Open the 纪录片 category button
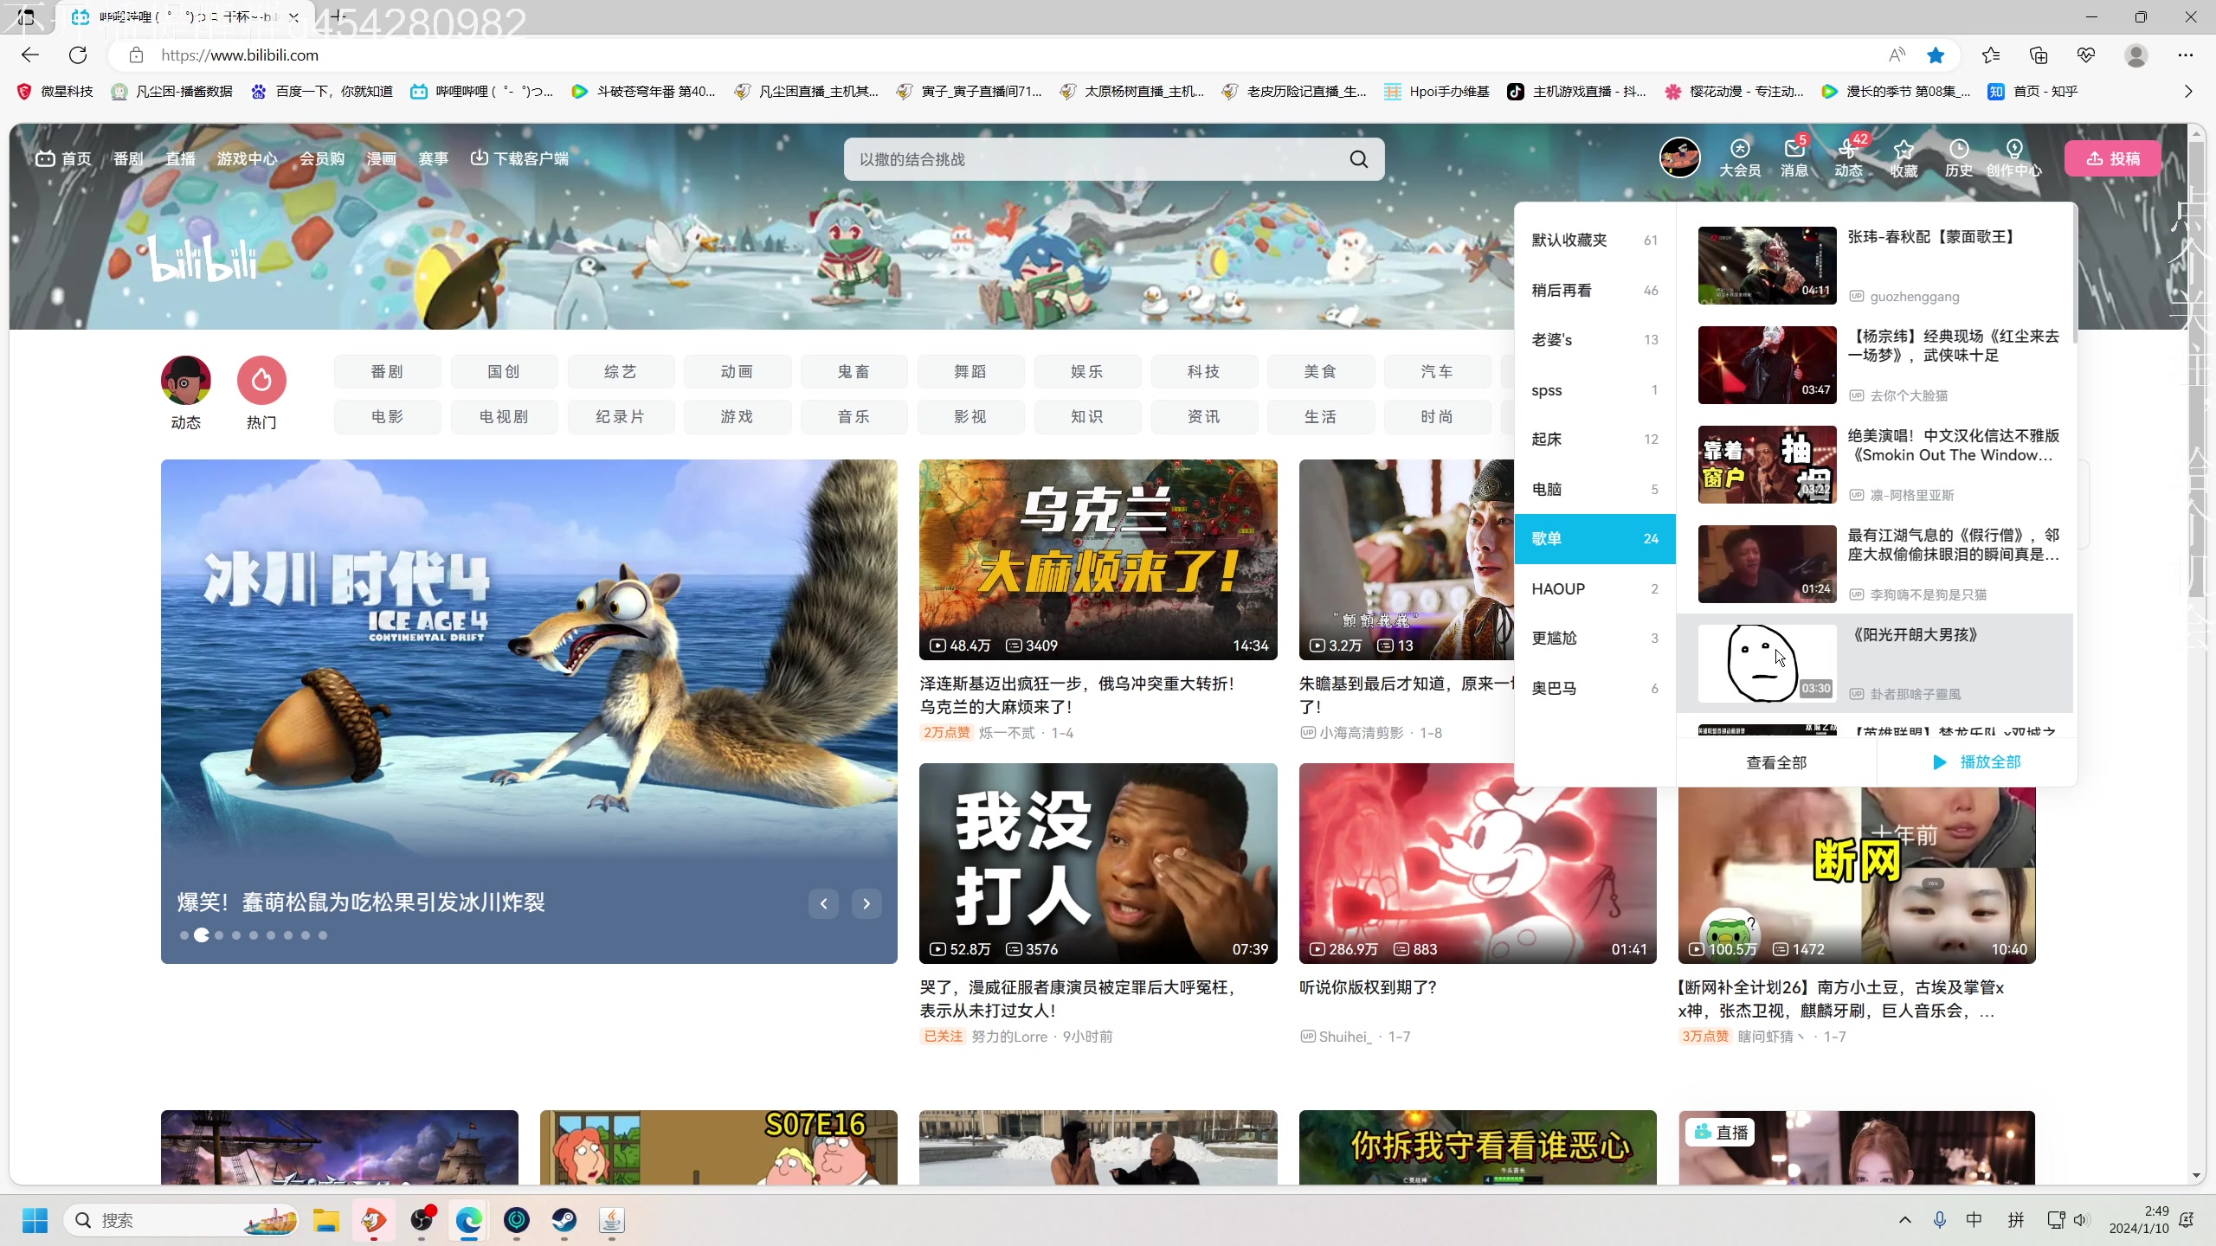The width and height of the screenshot is (2216, 1246). pos(621,417)
